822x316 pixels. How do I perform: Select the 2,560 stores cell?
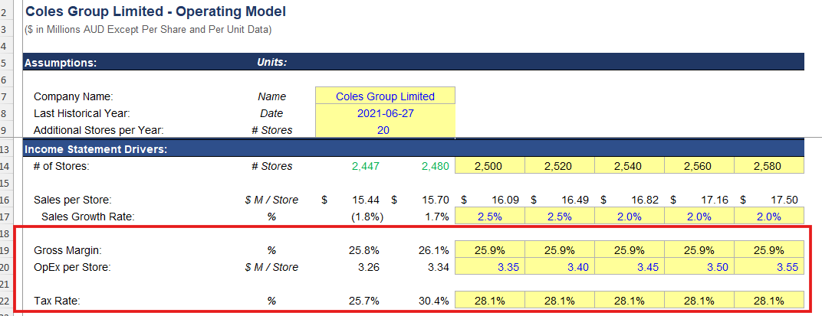click(699, 166)
